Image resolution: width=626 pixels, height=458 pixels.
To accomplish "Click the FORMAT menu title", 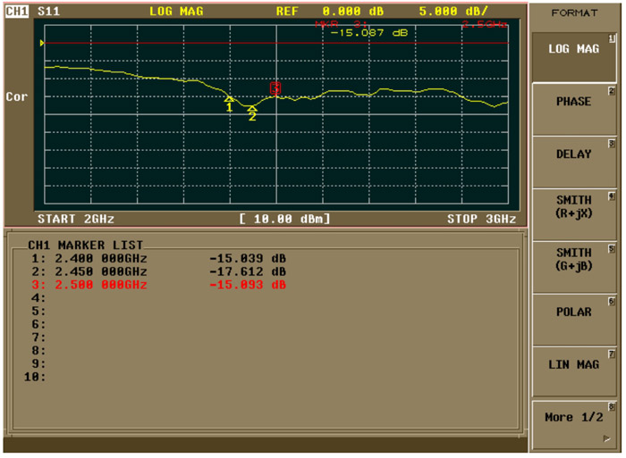I will tap(574, 12).
